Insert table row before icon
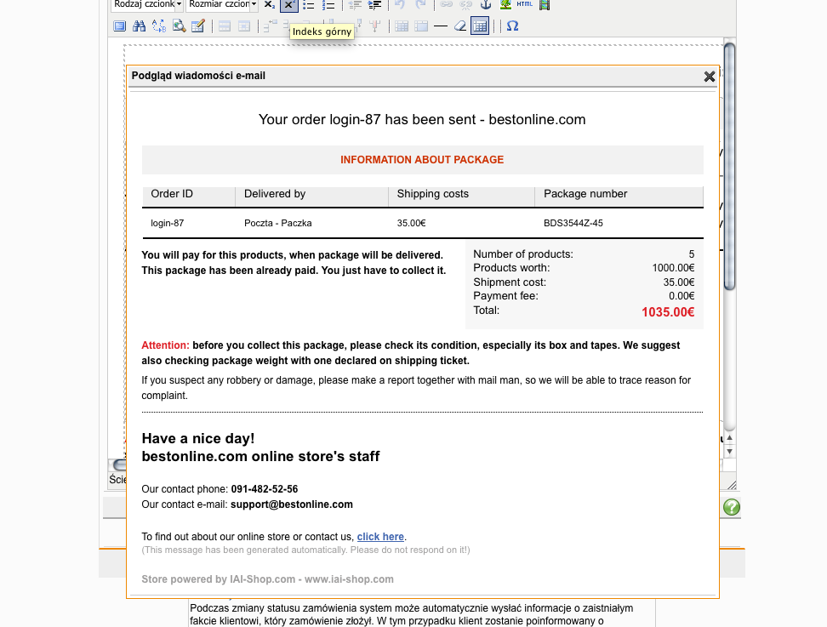This screenshot has width=827, height=627. pyautogui.click(x=270, y=26)
